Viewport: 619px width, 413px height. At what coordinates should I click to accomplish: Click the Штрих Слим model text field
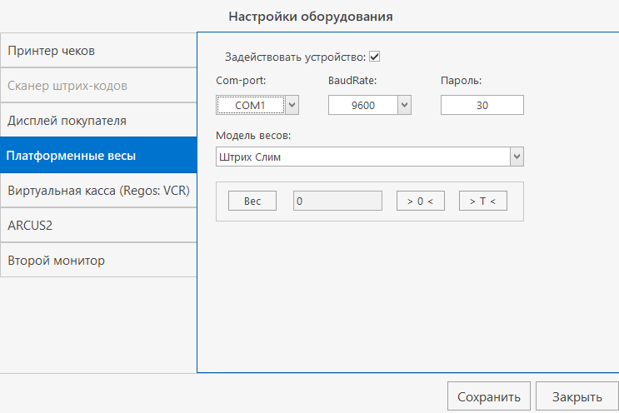[x=362, y=157]
